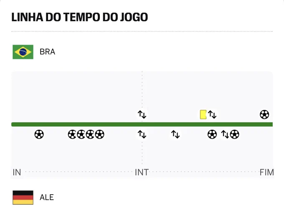Click Brazil's substitution arrows beside yellow card
The height and width of the screenshot is (213, 284).
click(x=212, y=114)
